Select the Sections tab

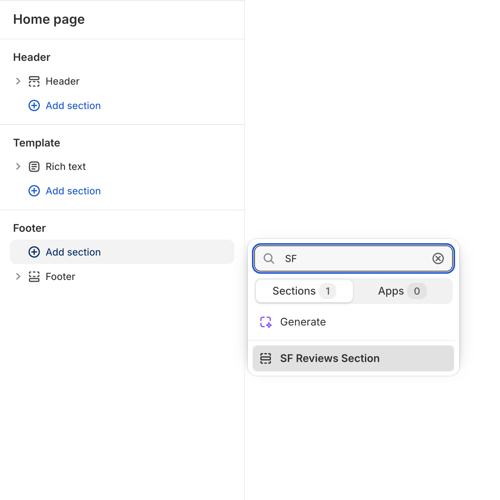[x=304, y=291]
